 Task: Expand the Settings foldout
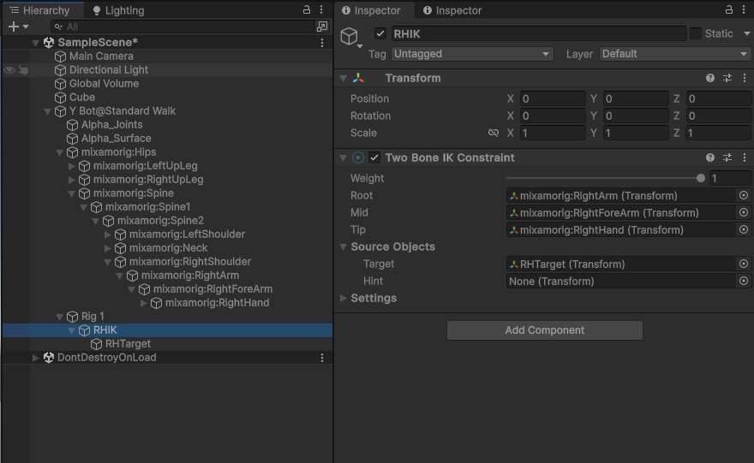374,298
